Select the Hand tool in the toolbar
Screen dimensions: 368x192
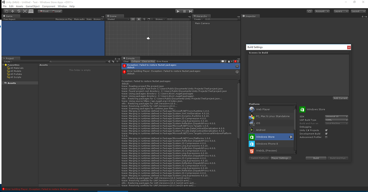6,11
